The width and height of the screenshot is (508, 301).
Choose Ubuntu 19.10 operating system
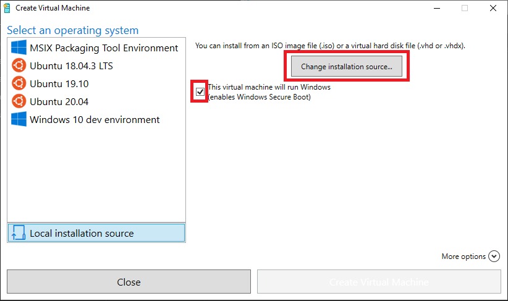[59, 84]
